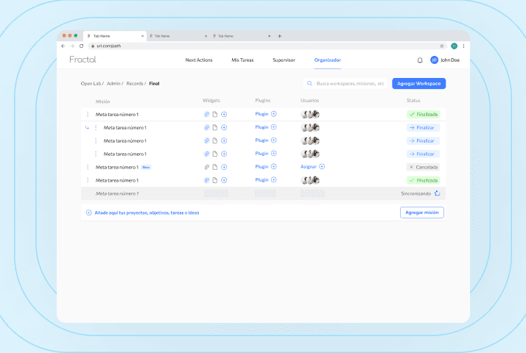The image size is (526, 353).
Task: Reload the page with the refresh icon
Action: tap(81, 46)
